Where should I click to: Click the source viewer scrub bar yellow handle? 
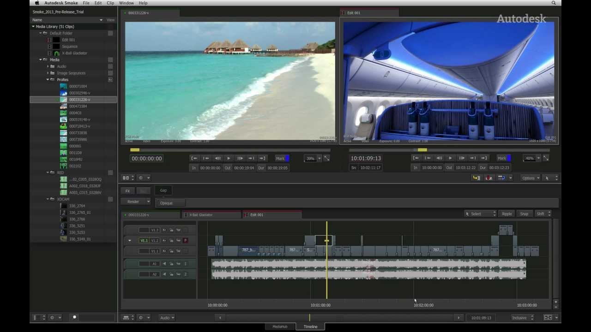[134, 150]
